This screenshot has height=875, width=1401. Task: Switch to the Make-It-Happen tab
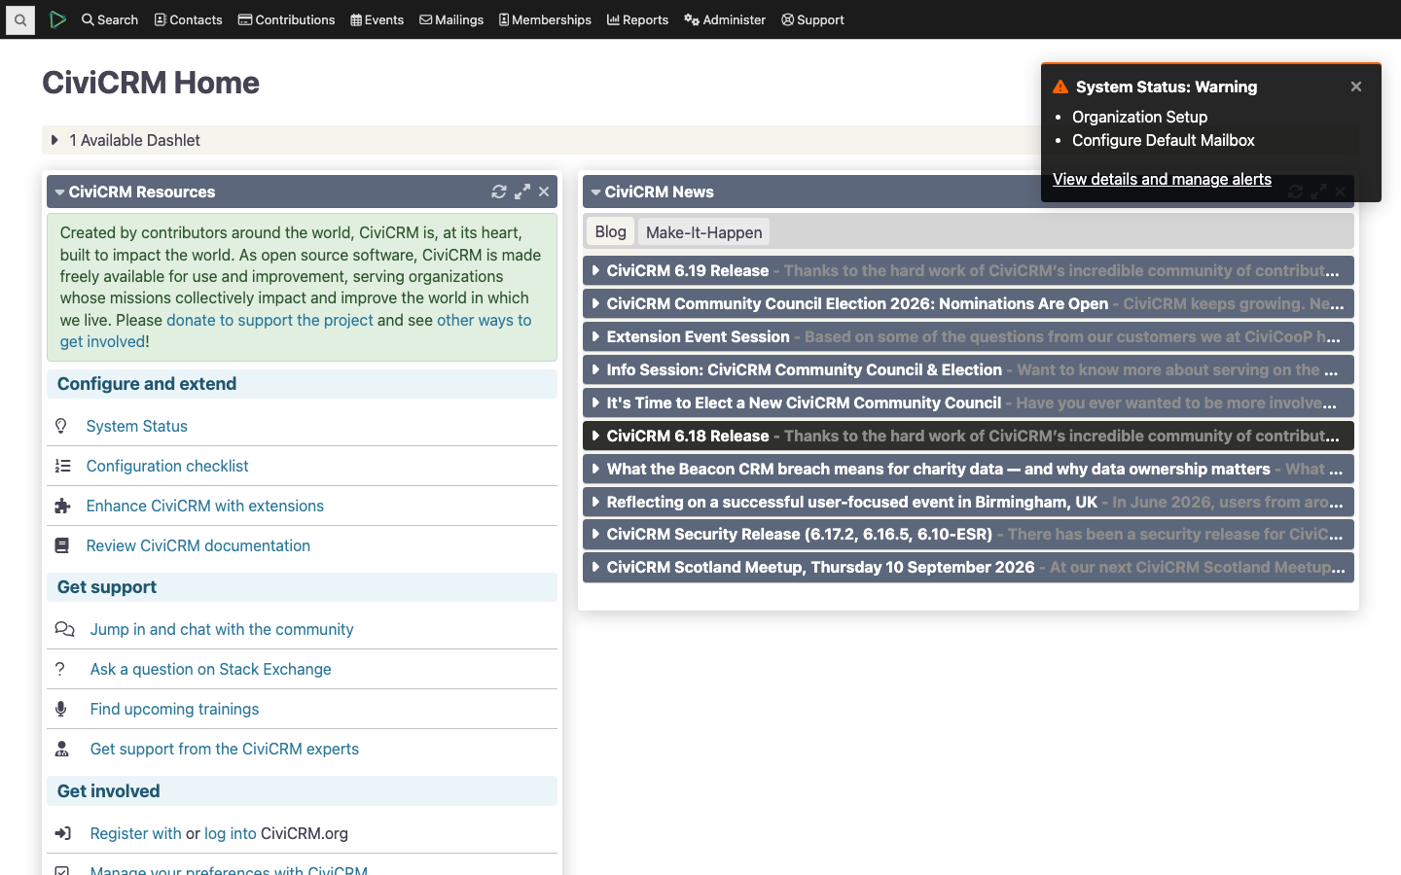pyautogui.click(x=704, y=232)
